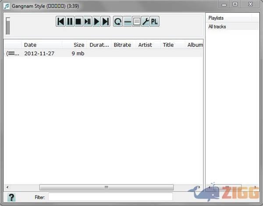263x206 pixels.
Task: Click the minus dash toolbar icon
Action: tap(128, 21)
